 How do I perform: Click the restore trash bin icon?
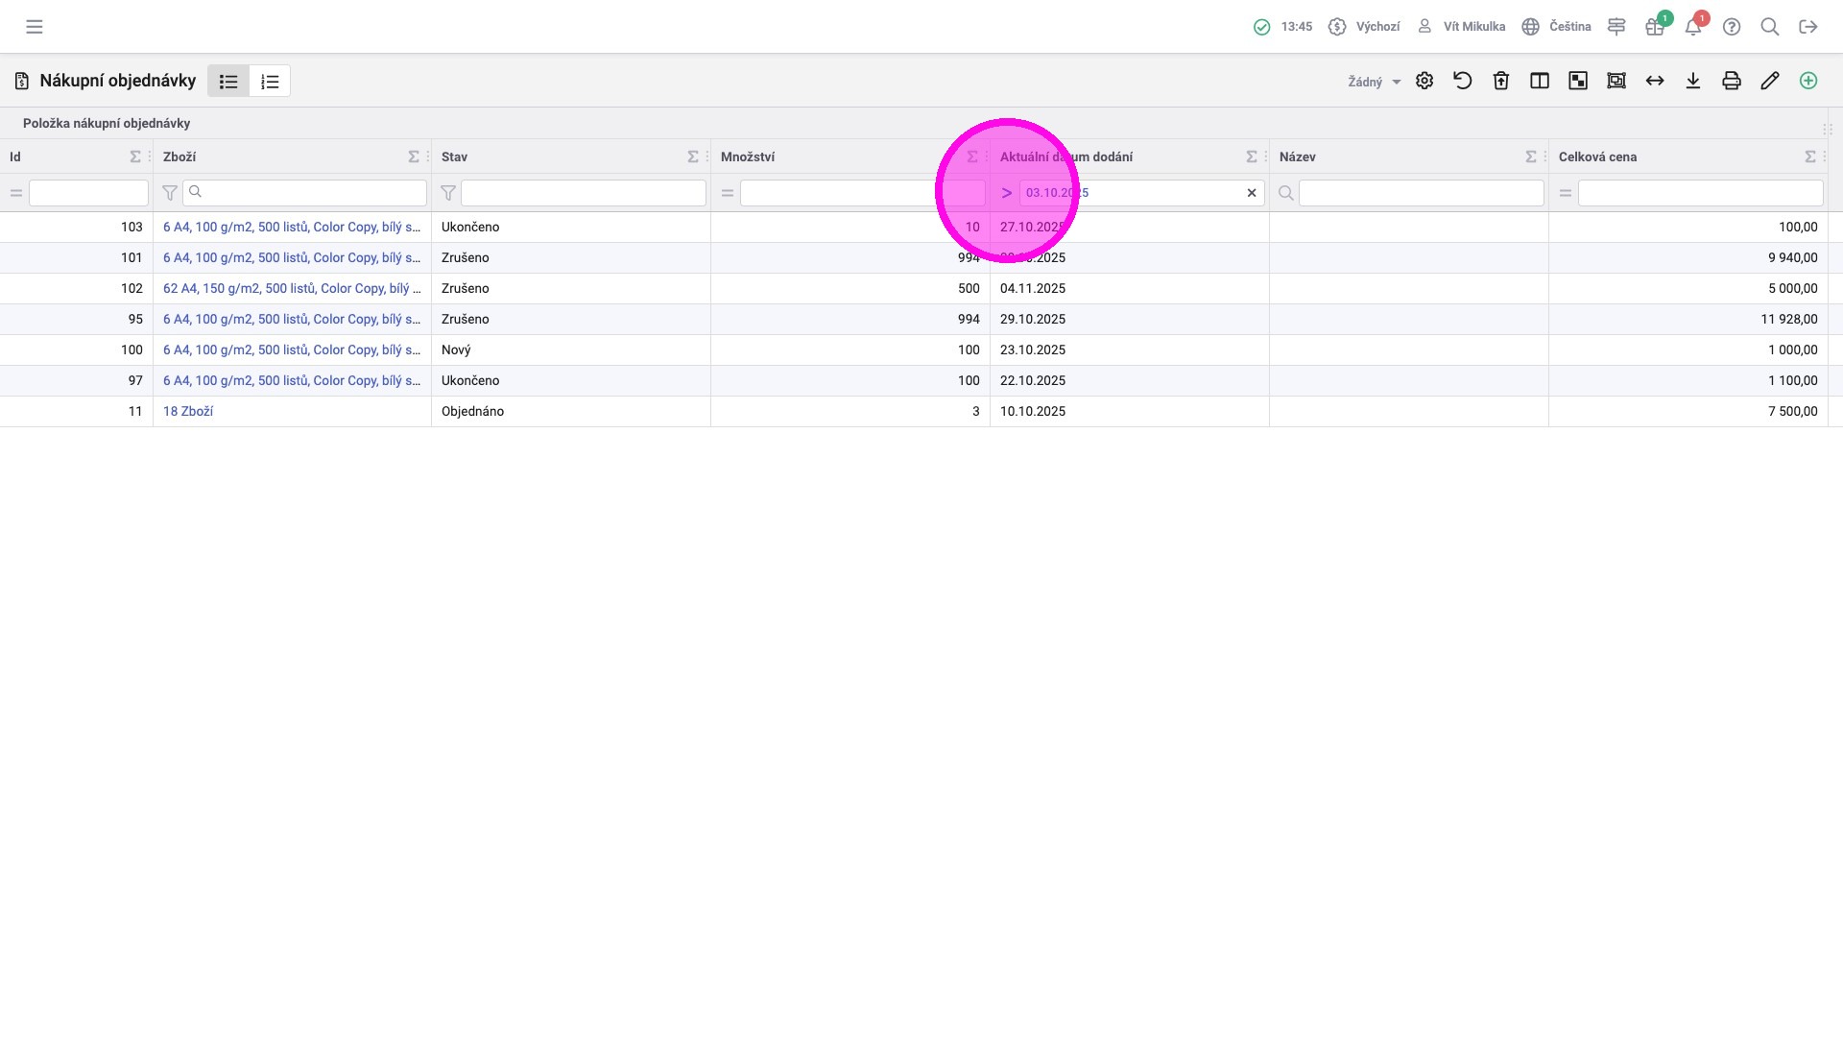tap(1501, 81)
